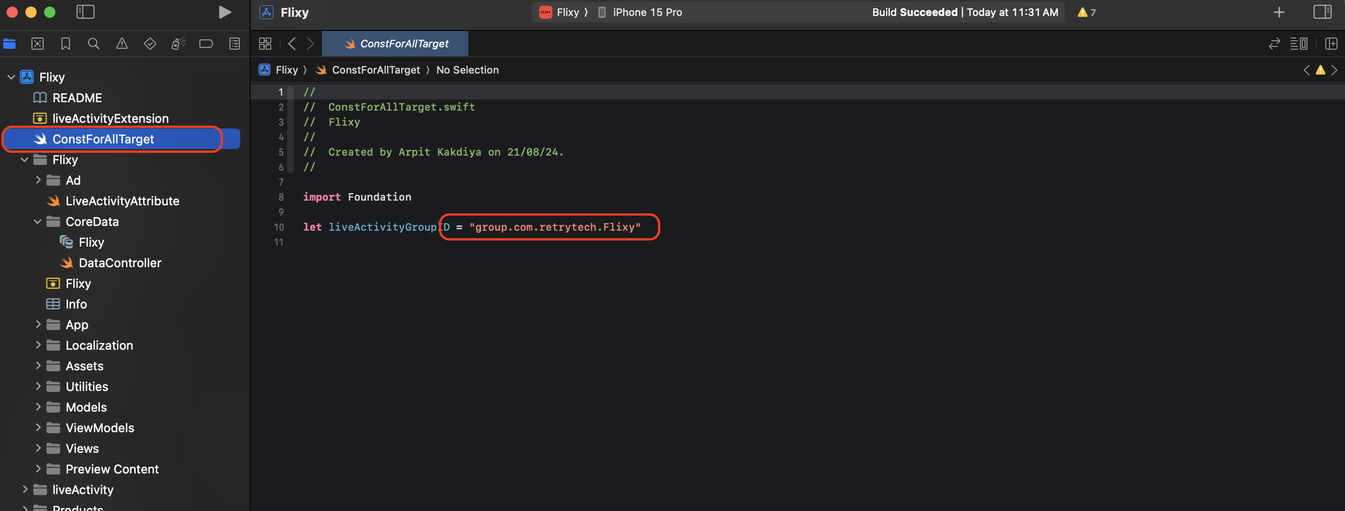Click the Run/Play button to build
This screenshot has height=511, width=1345.
pyautogui.click(x=224, y=12)
